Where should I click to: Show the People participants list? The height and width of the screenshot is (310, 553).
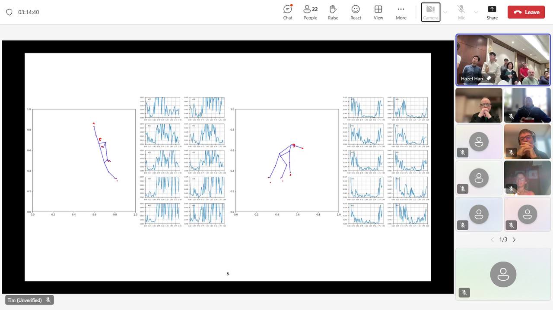point(310,12)
